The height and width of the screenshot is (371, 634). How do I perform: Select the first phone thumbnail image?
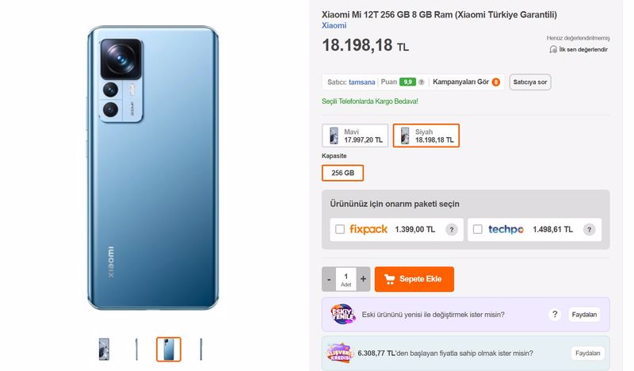point(104,349)
